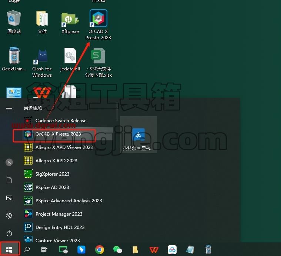This screenshot has height=256, width=281.
Task: Click the Intel graphics tile in Start
Action: coord(138,134)
